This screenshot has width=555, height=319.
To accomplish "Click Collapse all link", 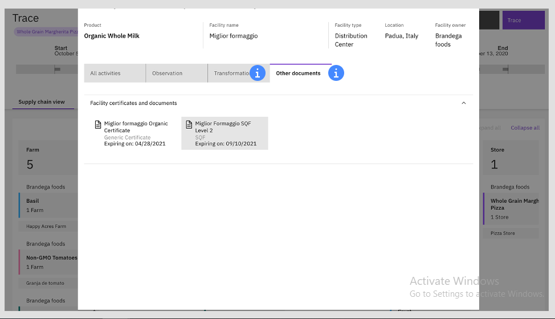I will point(525,128).
